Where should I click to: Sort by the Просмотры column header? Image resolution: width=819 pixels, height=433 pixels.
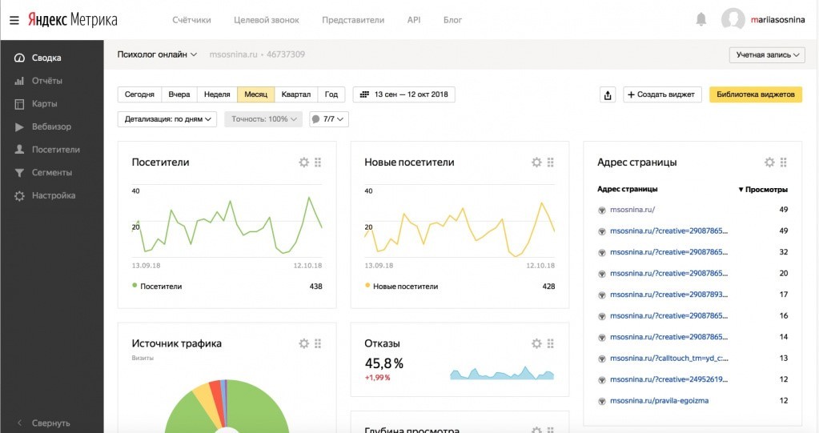click(763, 190)
